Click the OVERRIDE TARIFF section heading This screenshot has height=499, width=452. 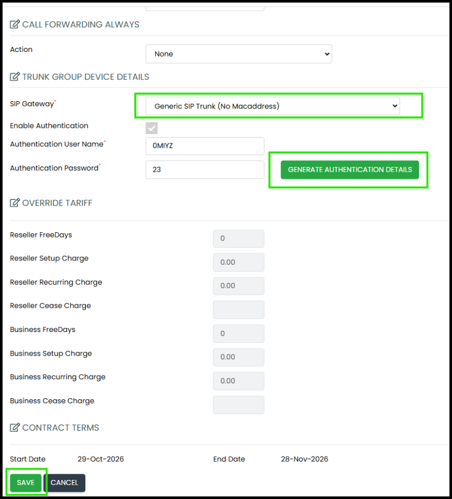(58, 202)
